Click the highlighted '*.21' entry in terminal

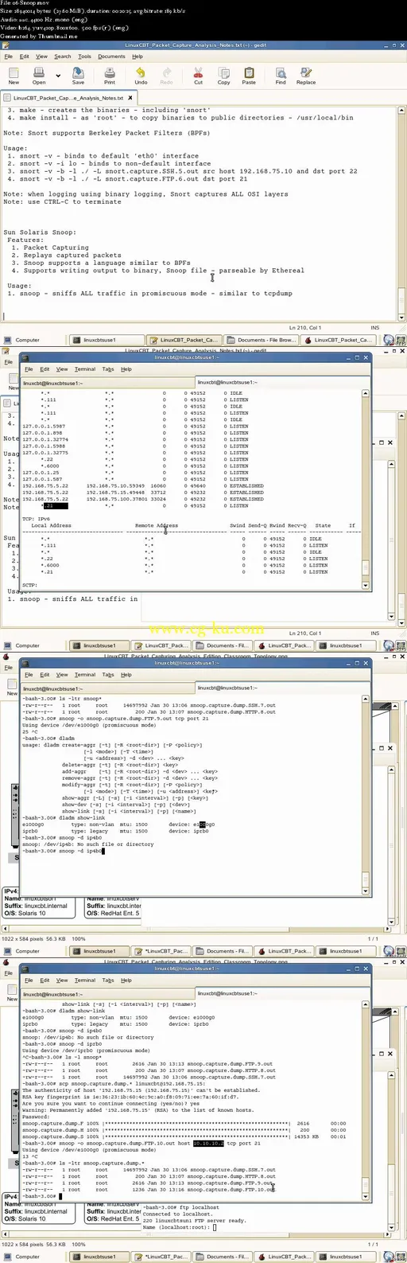pos(56,506)
